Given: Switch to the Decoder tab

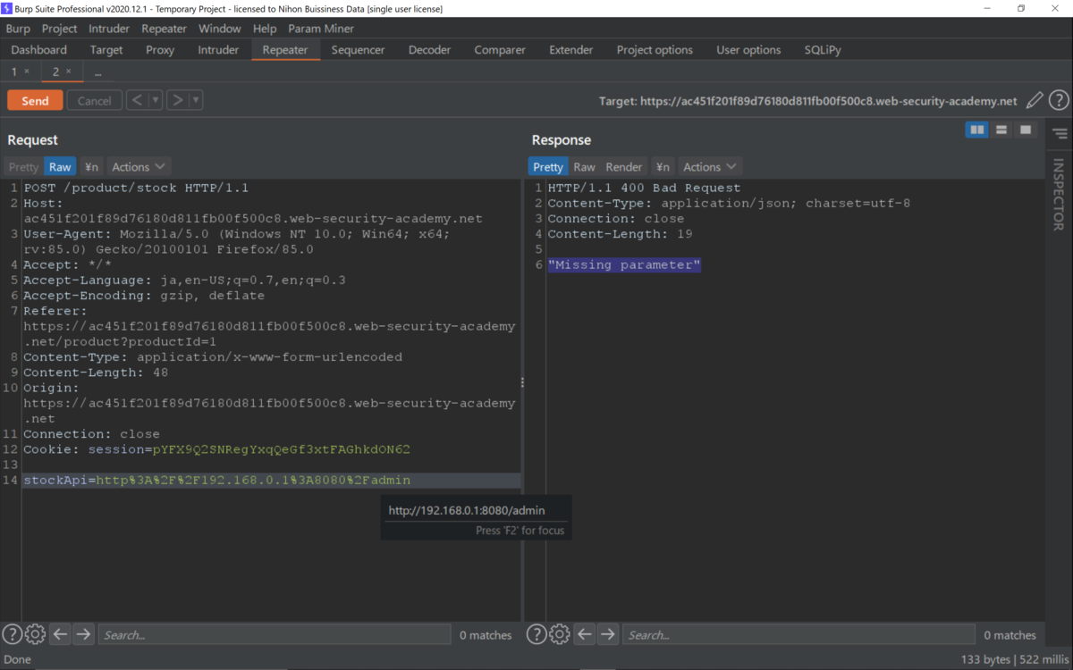Looking at the screenshot, I should coord(430,50).
